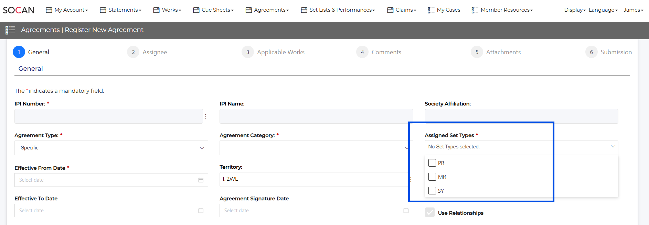Click the list icon in Agreements header
Image resolution: width=649 pixels, height=225 pixels.
[x=10, y=30]
